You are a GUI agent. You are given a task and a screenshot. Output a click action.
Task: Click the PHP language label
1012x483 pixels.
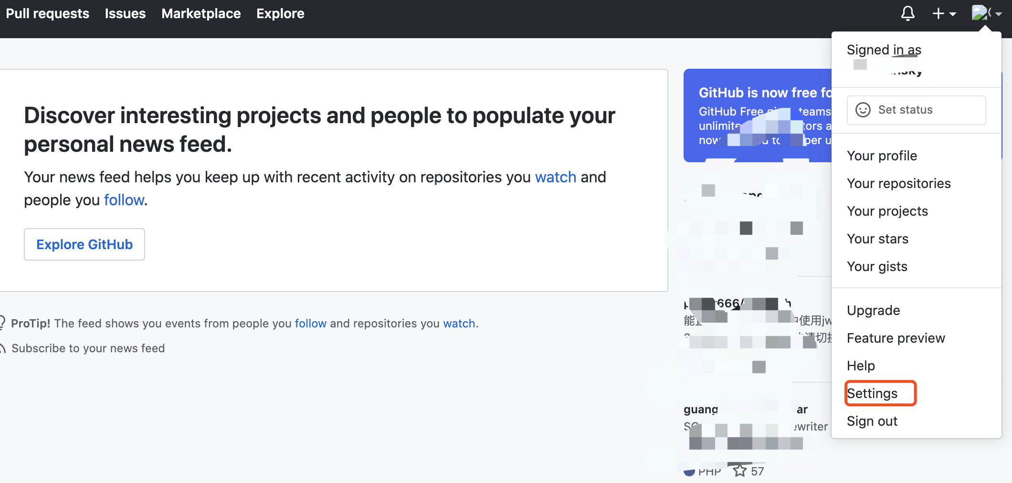[709, 472]
